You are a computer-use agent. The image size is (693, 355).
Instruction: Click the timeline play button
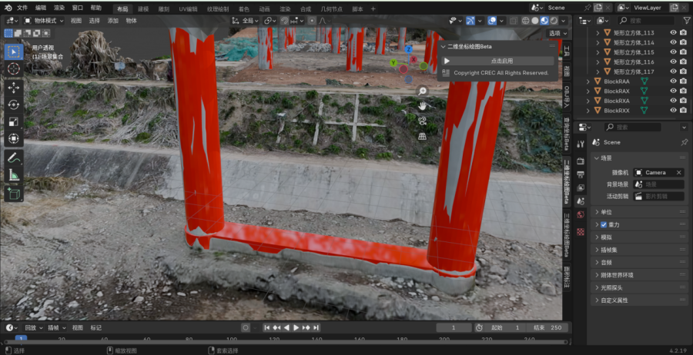(x=296, y=327)
